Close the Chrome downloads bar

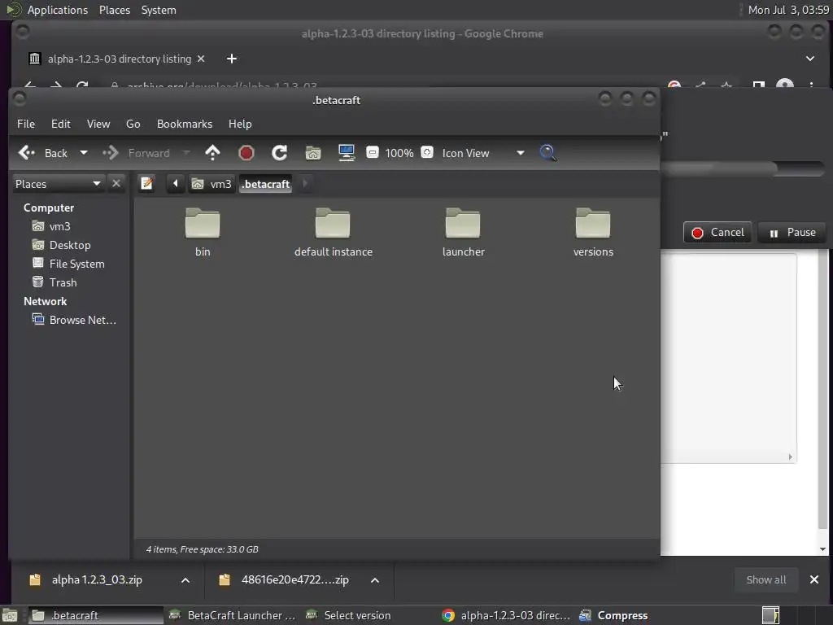(x=813, y=579)
